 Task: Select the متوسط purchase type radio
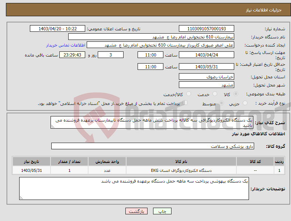pos(221,103)
